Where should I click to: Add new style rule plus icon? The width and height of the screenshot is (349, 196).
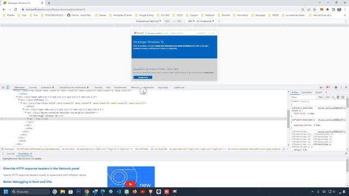[x=333, y=97]
